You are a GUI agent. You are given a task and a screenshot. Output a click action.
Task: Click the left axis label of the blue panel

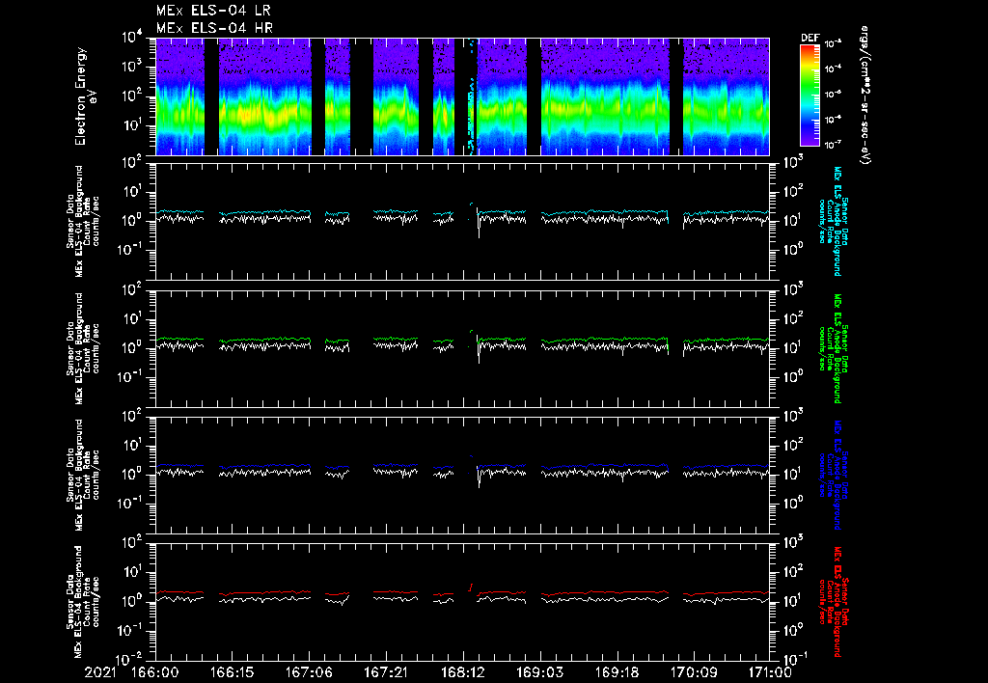[x=83, y=475]
